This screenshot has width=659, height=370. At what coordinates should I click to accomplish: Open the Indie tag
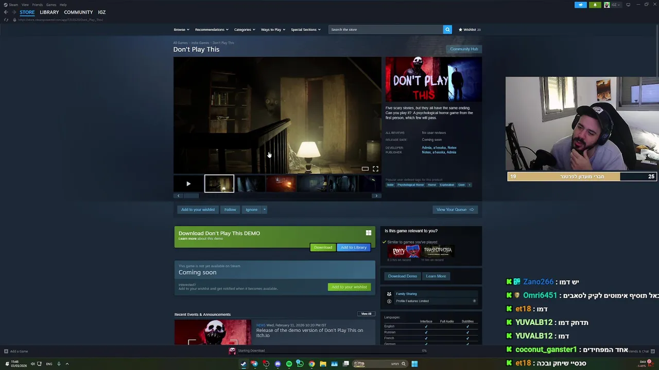point(390,184)
